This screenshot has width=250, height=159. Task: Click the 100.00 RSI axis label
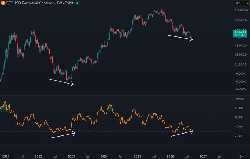point(239,99)
